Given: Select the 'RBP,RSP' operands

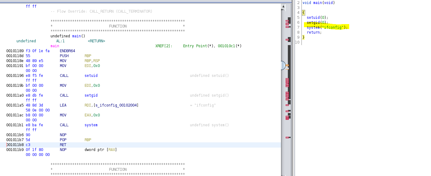Looking at the screenshot, I should [x=92, y=61].
